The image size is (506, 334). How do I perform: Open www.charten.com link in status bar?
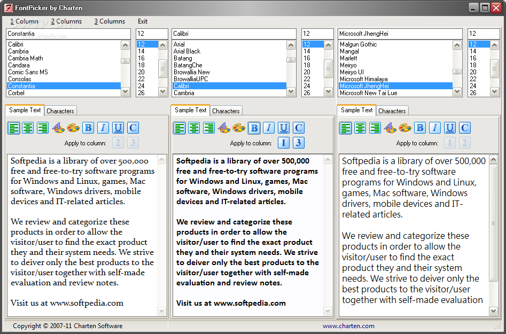coord(348,326)
